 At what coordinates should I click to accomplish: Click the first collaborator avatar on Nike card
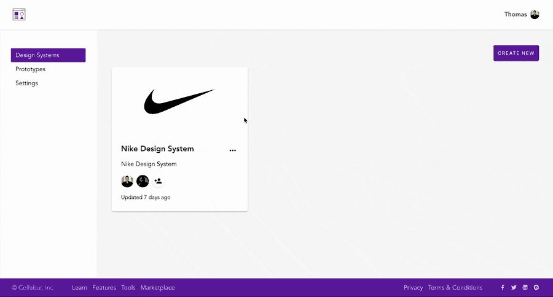coord(127,181)
